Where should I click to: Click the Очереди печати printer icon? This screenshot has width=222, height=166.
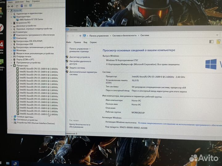coord(14,57)
